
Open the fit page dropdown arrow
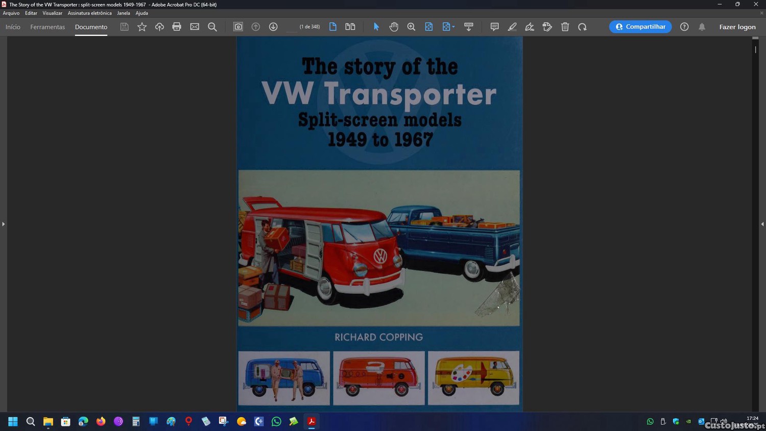point(453,27)
